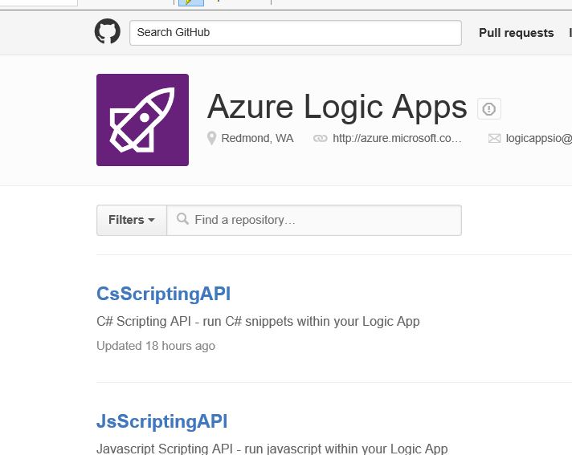The width and height of the screenshot is (572, 455).
Task: Click the GitHub Octocat logo
Action: [x=108, y=32]
